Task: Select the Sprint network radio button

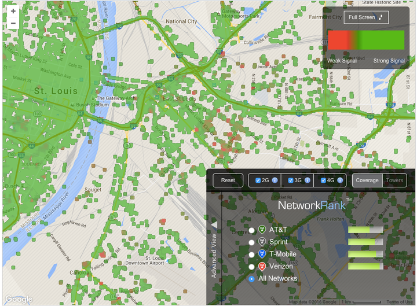Action: point(251,242)
